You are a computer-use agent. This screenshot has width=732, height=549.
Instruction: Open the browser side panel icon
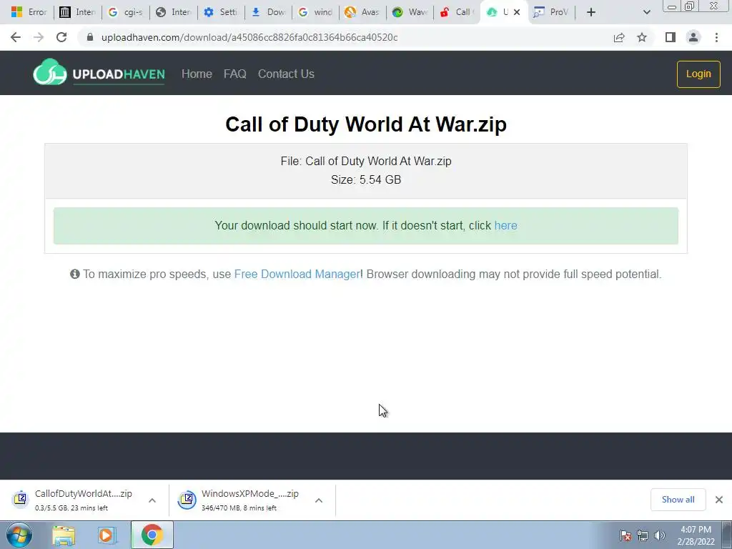(671, 37)
